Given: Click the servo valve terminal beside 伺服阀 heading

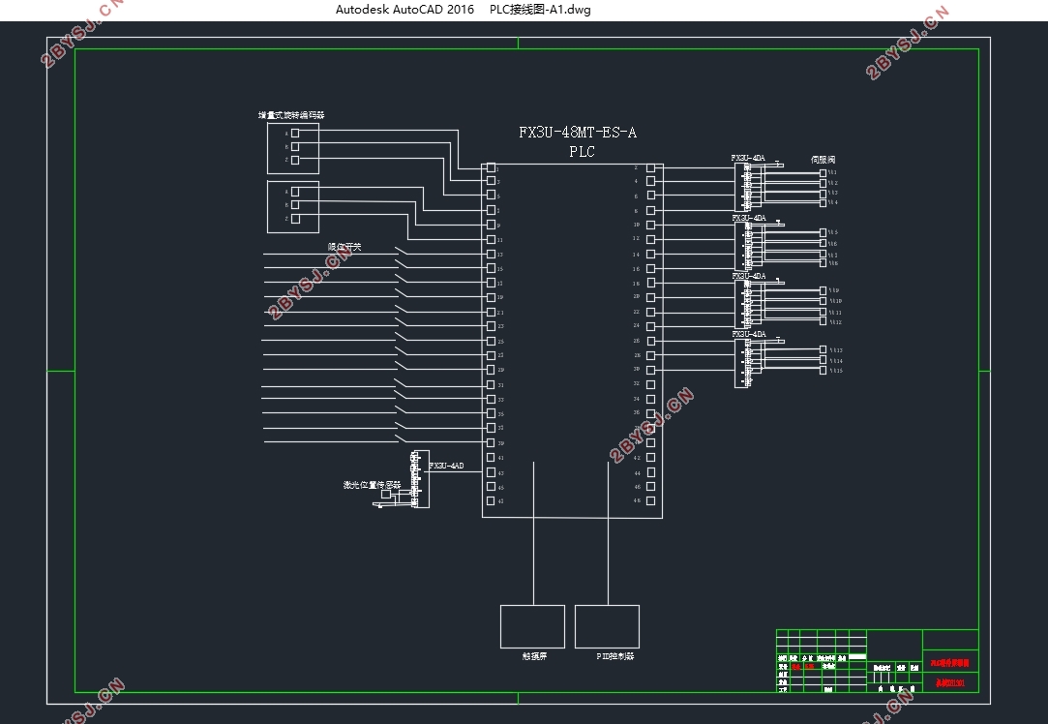Looking at the screenshot, I should (x=823, y=172).
